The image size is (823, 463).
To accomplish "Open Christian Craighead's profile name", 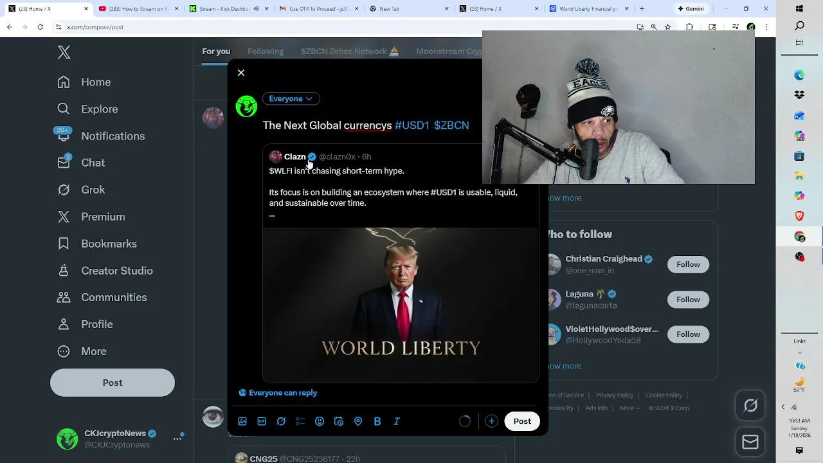I will [x=604, y=259].
